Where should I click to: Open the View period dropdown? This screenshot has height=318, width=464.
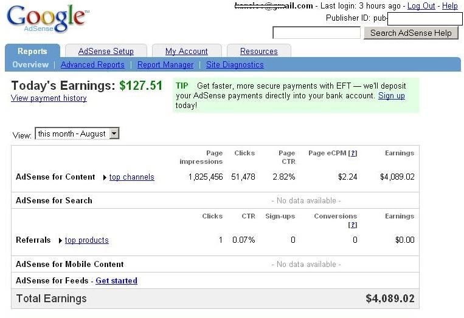click(77, 134)
